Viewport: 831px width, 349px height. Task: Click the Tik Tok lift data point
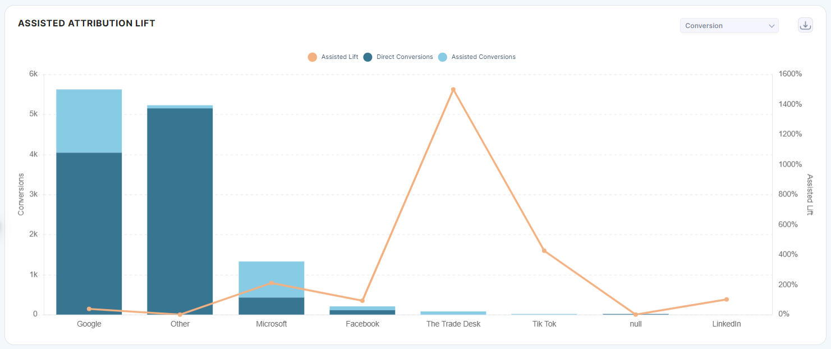[x=544, y=251]
